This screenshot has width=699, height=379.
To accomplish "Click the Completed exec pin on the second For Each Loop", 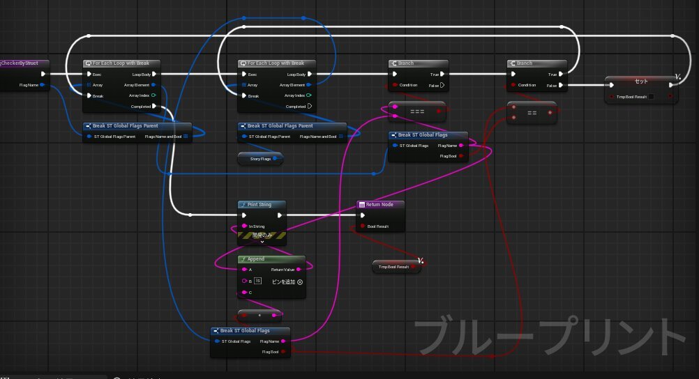I will pyautogui.click(x=308, y=107).
